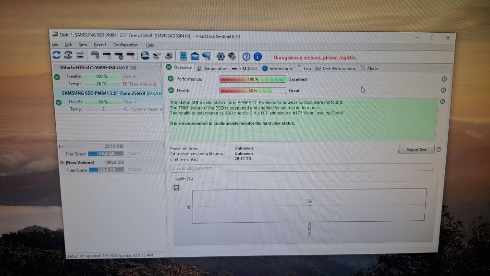Click the 'Excellent' performance rating text
Image resolution: width=490 pixels, height=276 pixels.
(x=298, y=79)
